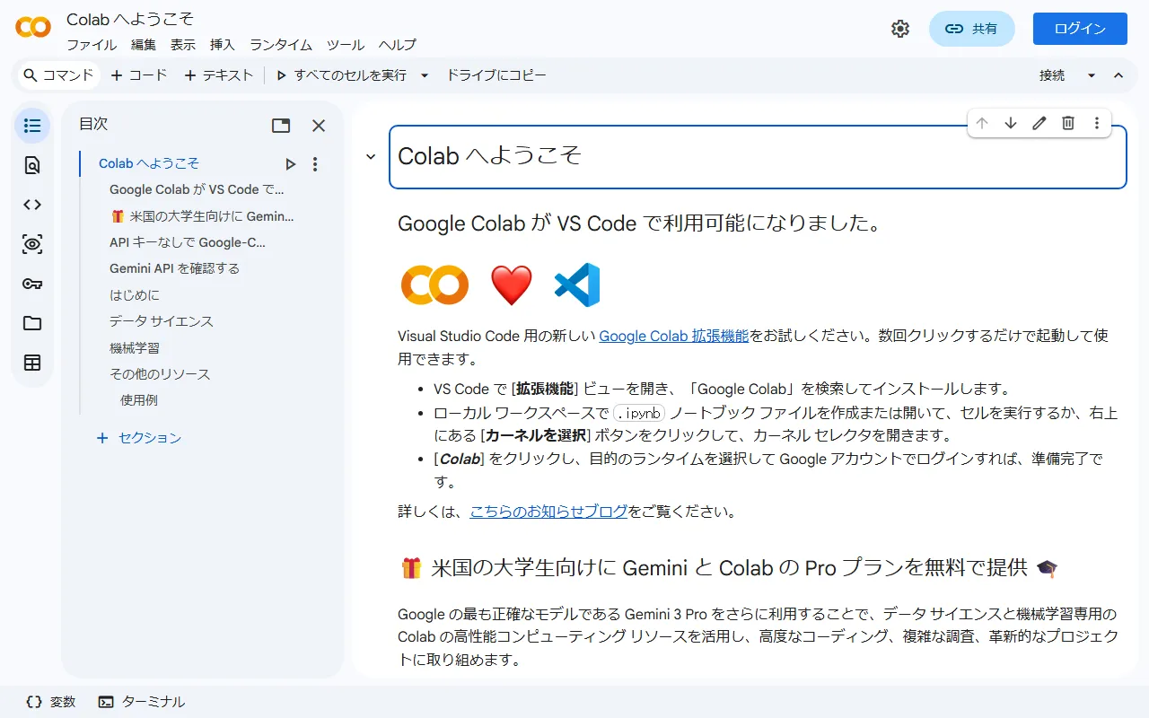The image size is (1149, 718).
Task: Jump to 米国の大学生向けに Gemin... entry
Action: click(202, 216)
